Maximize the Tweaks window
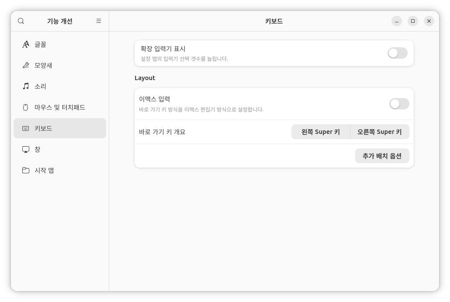 tap(413, 21)
